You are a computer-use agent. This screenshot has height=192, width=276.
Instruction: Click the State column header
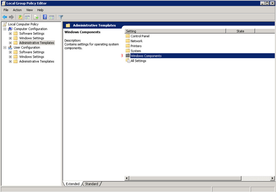tap(240, 31)
